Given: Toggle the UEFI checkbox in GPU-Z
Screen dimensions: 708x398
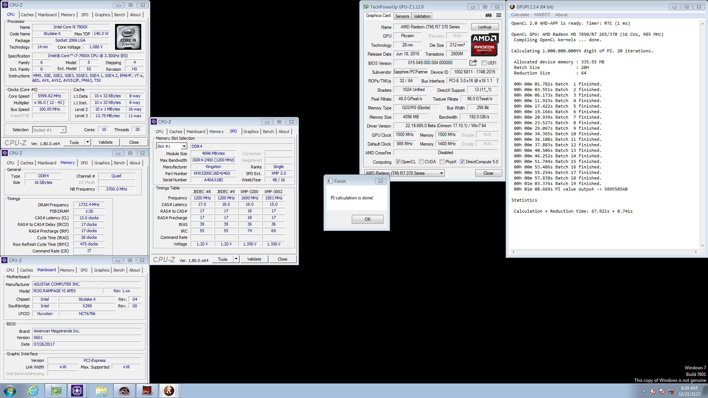Looking at the screenshot, I should [x=484, y=63].
